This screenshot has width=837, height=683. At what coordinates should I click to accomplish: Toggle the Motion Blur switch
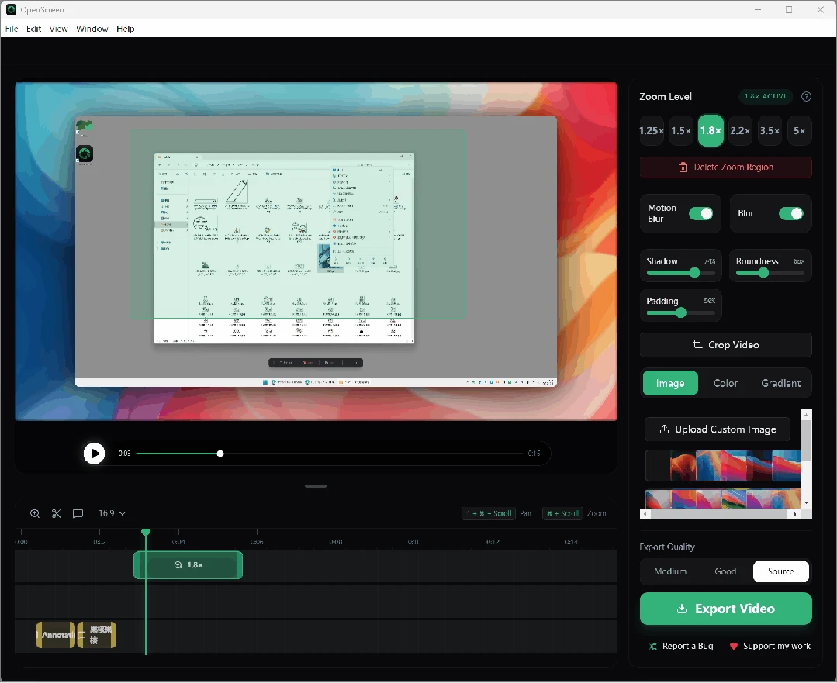[x=701, y=213]
